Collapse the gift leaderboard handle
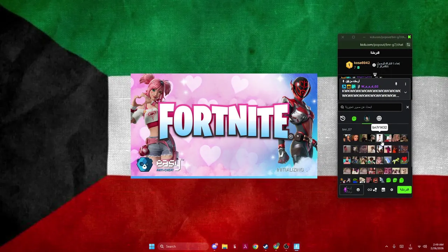 click(375, 75)
